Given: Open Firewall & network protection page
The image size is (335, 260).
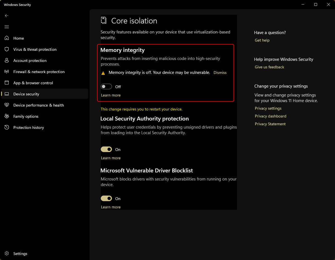Looking at the screenshot, I should 45,72.
